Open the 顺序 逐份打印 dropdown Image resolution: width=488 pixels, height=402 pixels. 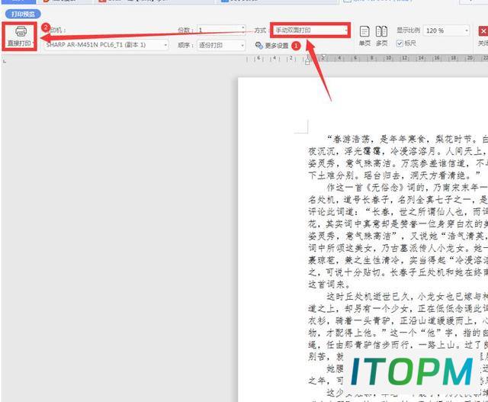coord(221,46)
